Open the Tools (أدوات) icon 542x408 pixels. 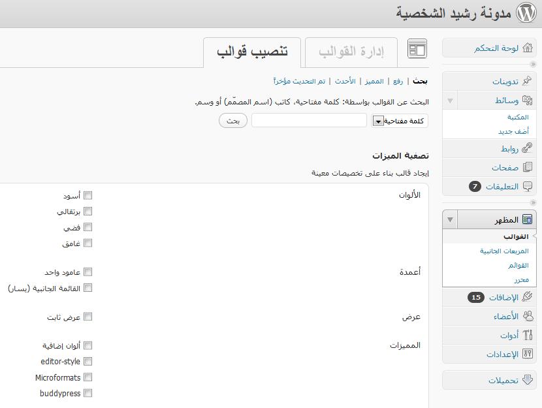click(527, 336)
